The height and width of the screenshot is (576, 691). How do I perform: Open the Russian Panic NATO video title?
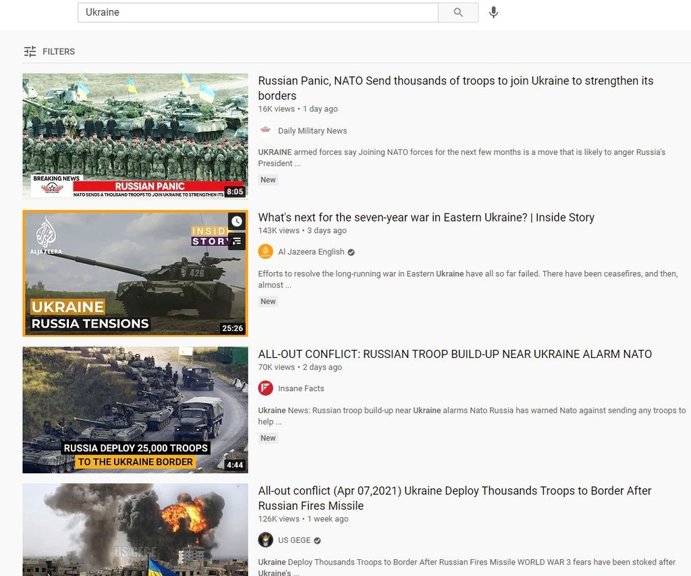[x=455, y=88]
